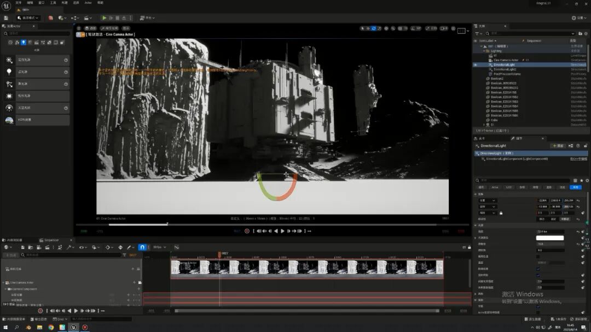Collapse the CameraComponent track in Sequencer
The height and width of the screenshot is (332, 591).
(5, 289)
